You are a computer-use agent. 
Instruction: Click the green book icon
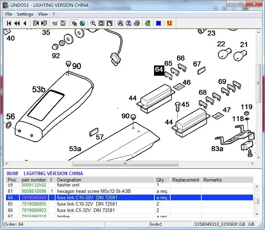(147, 23)
